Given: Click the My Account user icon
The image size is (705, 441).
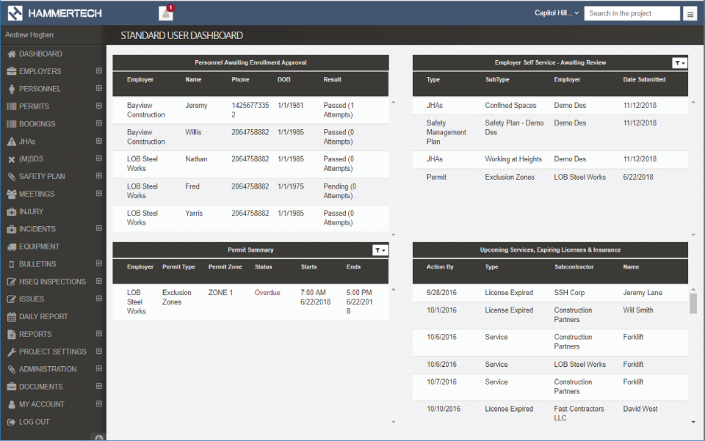Looking at the screenshot, I should coord(12,404).
